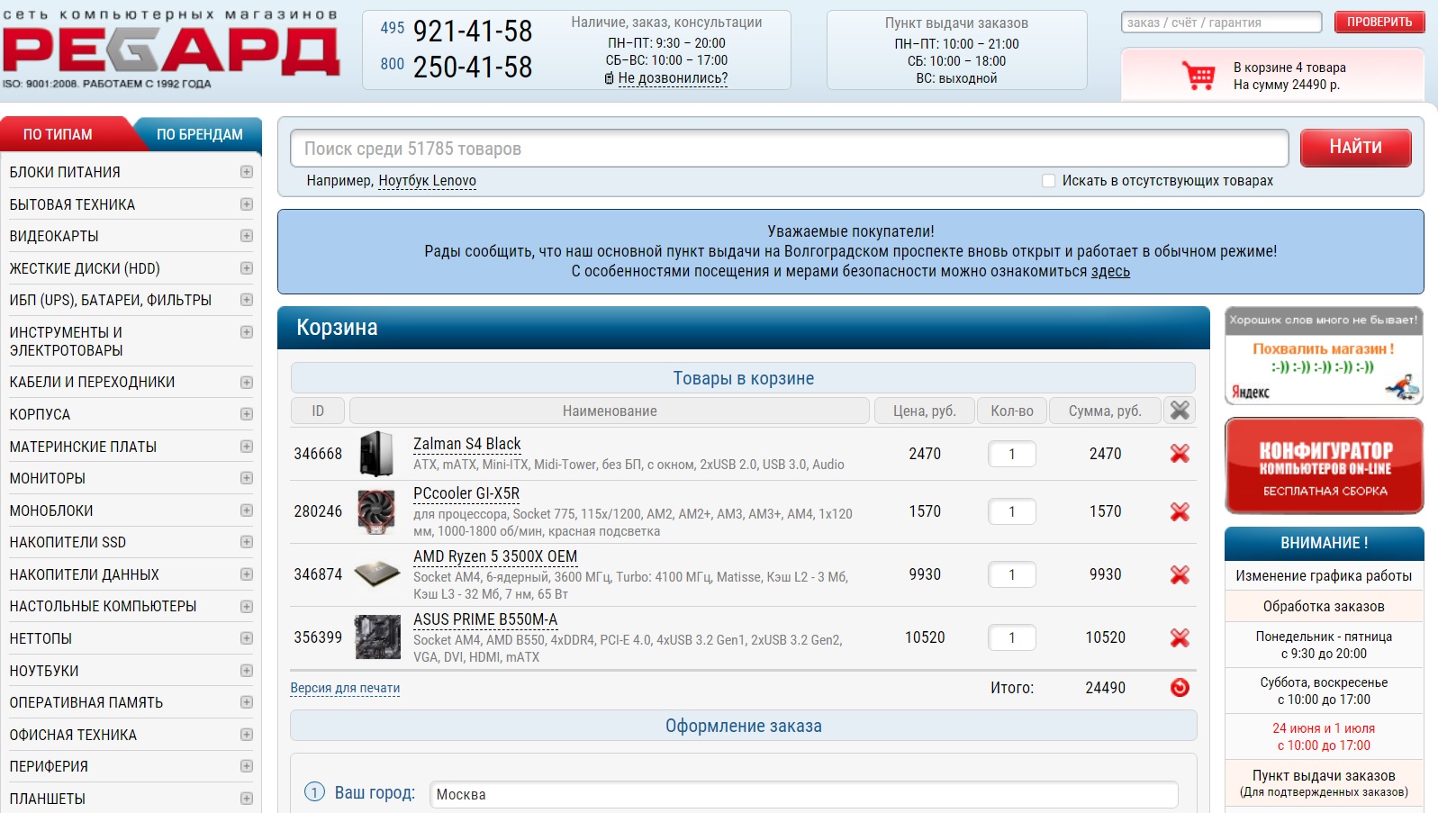Click the order/invoice/warranty input field
1438x813 pixels.
coord(1221,23)
